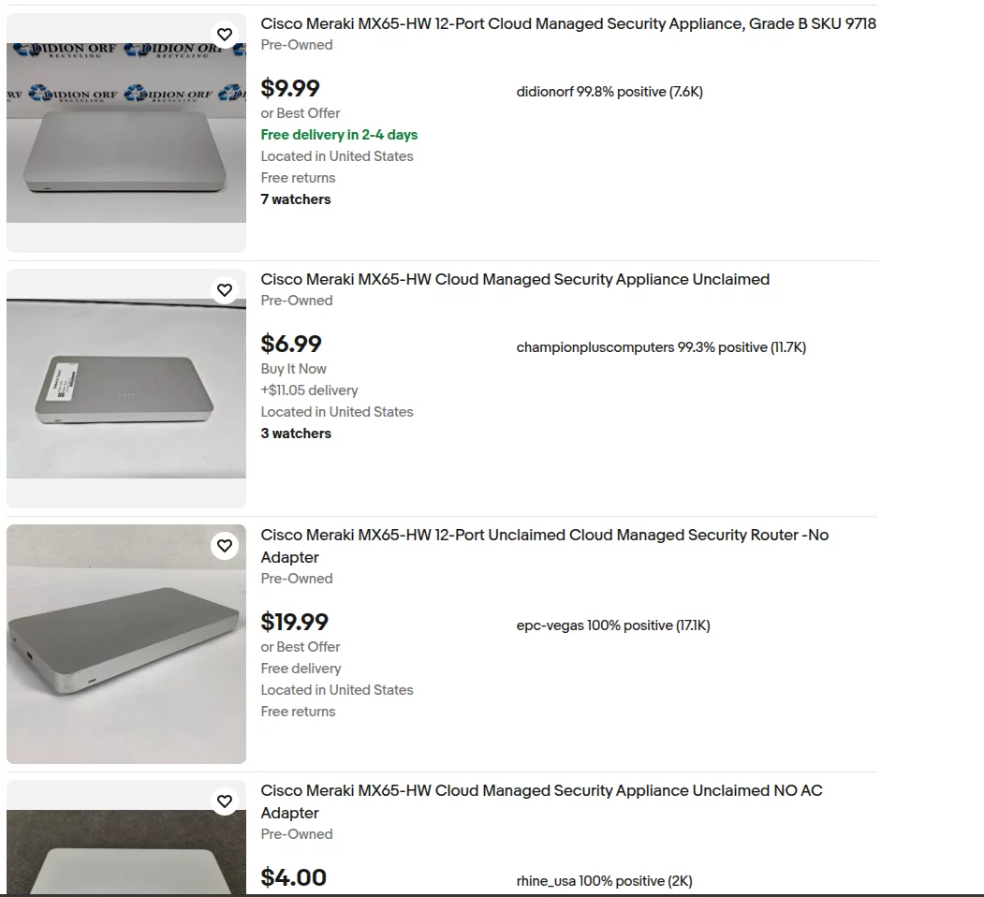Click the heart on the $6.99 listing
The image size is (984, 897).
coord(225,290)
